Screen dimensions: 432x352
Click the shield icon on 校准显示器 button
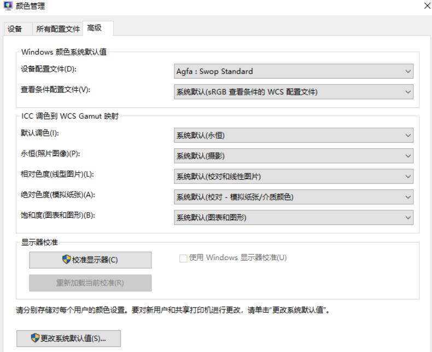(67, 260)
